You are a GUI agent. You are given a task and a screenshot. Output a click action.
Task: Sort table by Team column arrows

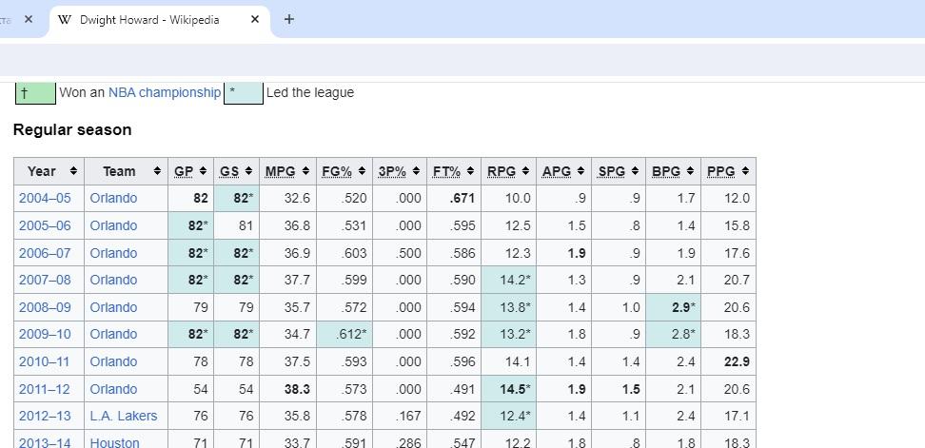tap(157, 171)
